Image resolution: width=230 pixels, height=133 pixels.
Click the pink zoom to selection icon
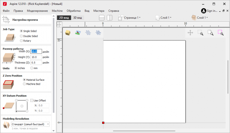pos(220,33)
